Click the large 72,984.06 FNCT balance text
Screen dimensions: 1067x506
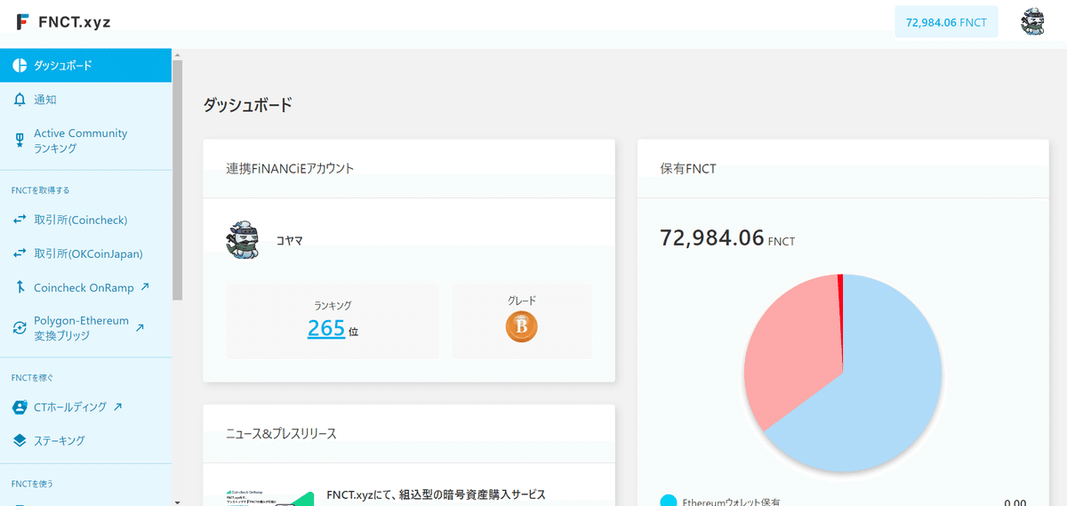727,238
